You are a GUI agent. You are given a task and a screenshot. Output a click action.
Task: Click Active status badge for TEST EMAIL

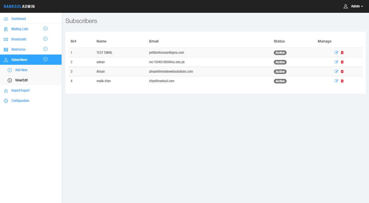(x=280, y=53)
